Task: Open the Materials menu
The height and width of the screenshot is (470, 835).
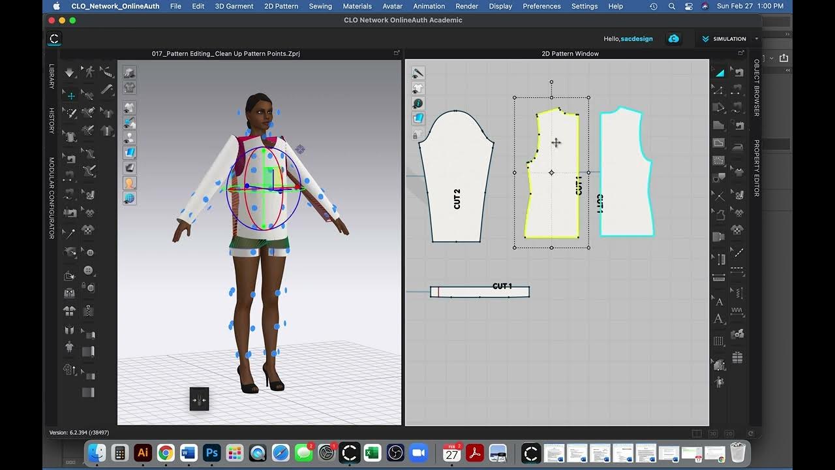Action: point(357,6)
